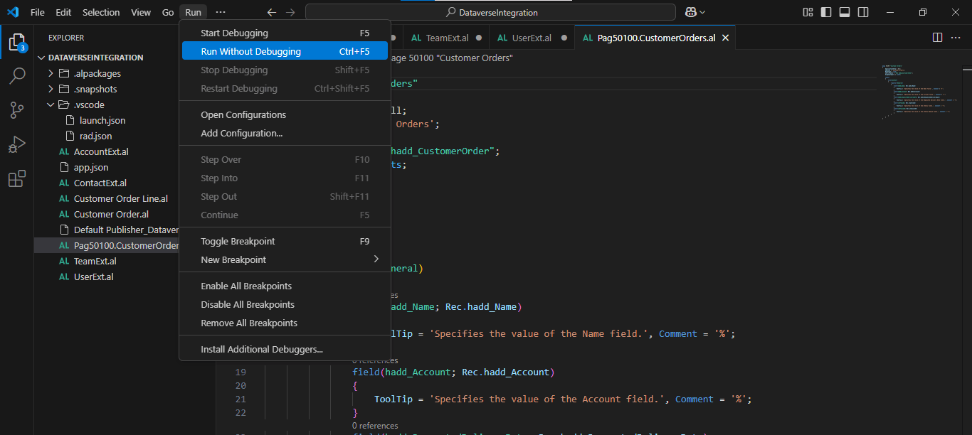The width and height of the screenshot is (972, 435).
Task: Open the Run and Debug view
Action: coord(17,145)
